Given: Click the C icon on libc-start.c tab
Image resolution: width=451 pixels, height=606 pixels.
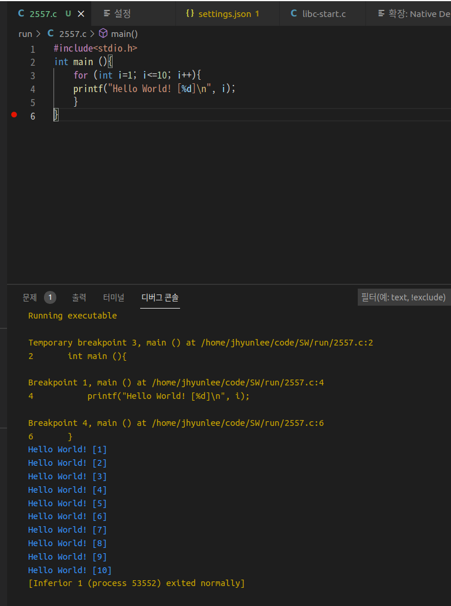Looking at the screenshot, I should (x=294, y=14).
